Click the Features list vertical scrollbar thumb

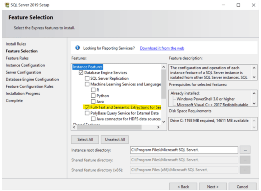point(164,84)
